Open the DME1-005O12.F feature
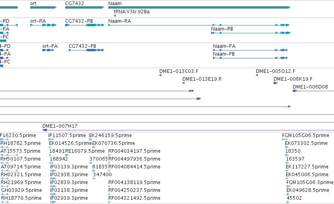The image size is (334, 204). (276, 71)
